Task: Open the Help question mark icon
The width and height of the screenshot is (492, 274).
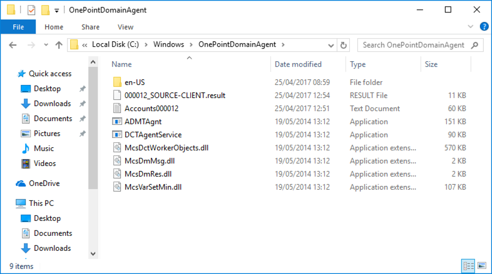Action: [x=484, y=27]
